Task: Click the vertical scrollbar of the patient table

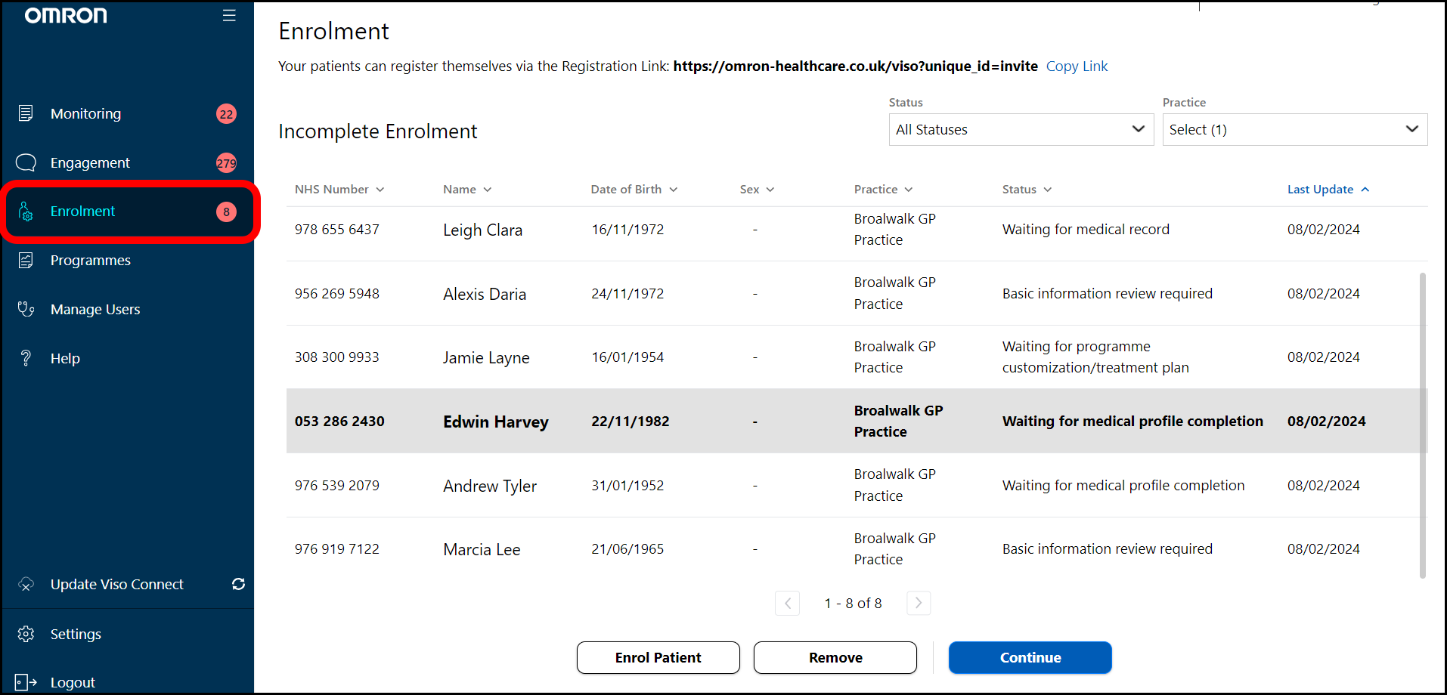Action: click(1422, 423)
